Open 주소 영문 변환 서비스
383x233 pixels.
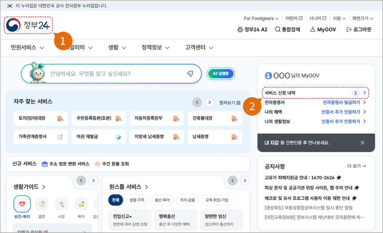coord(66,164)
